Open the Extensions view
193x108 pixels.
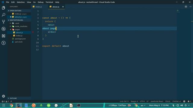(x=3, y=36)
